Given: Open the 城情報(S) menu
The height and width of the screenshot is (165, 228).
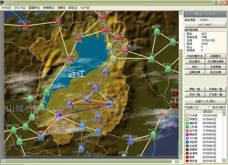Looking at the screenshot, I should click(x=49, y=8).
